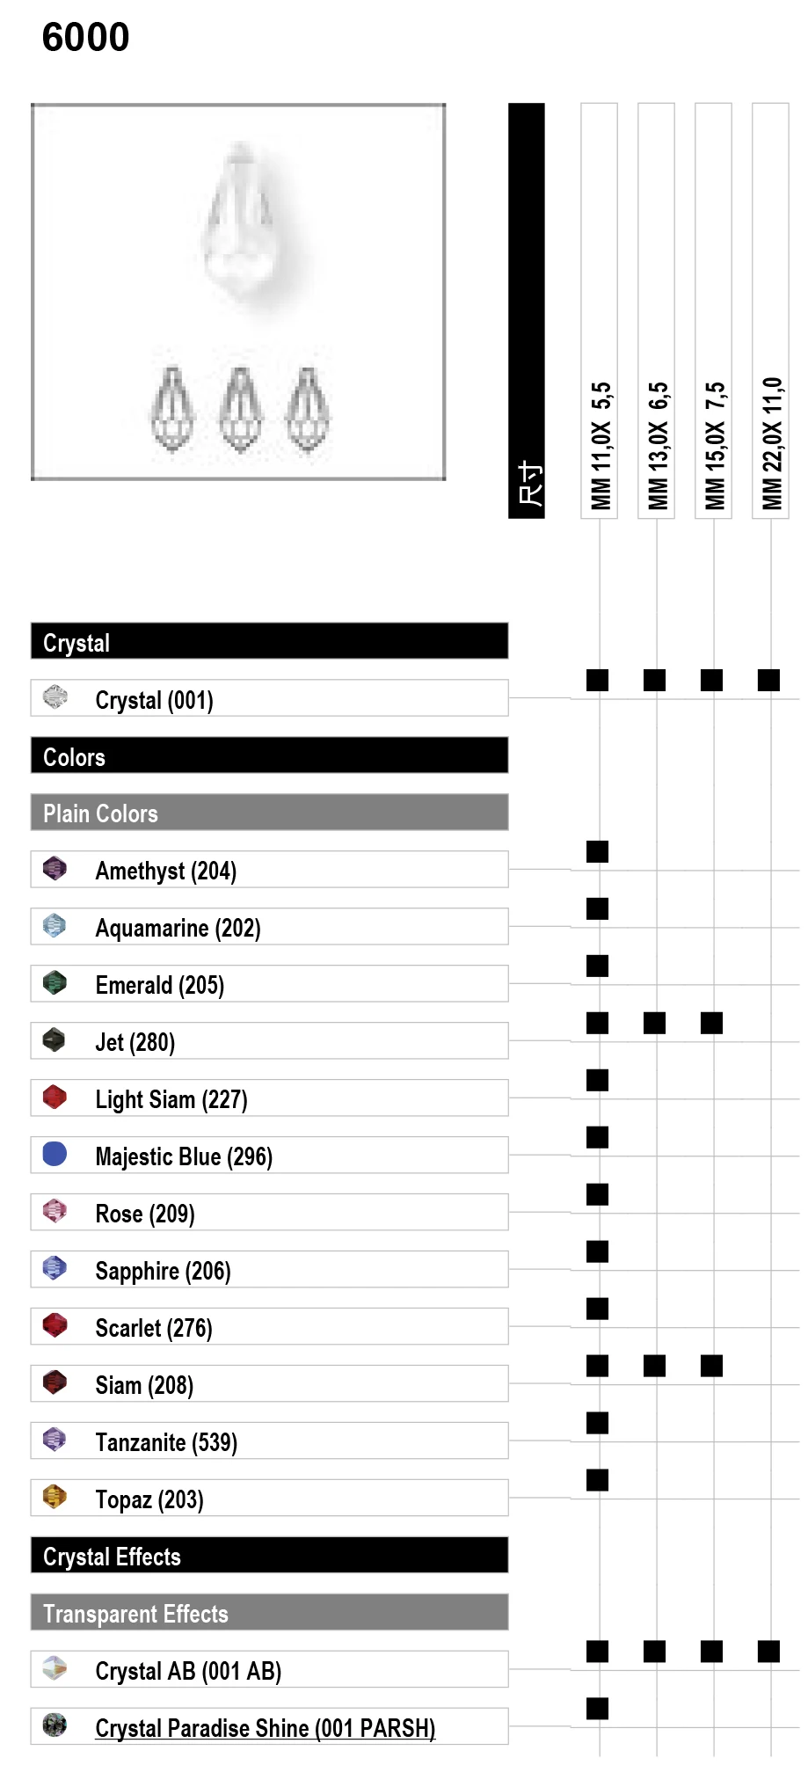Click the 6000 teardrop bead product image
The width and height of the screenshot is (808, 1765).
(x=238, y=292)
